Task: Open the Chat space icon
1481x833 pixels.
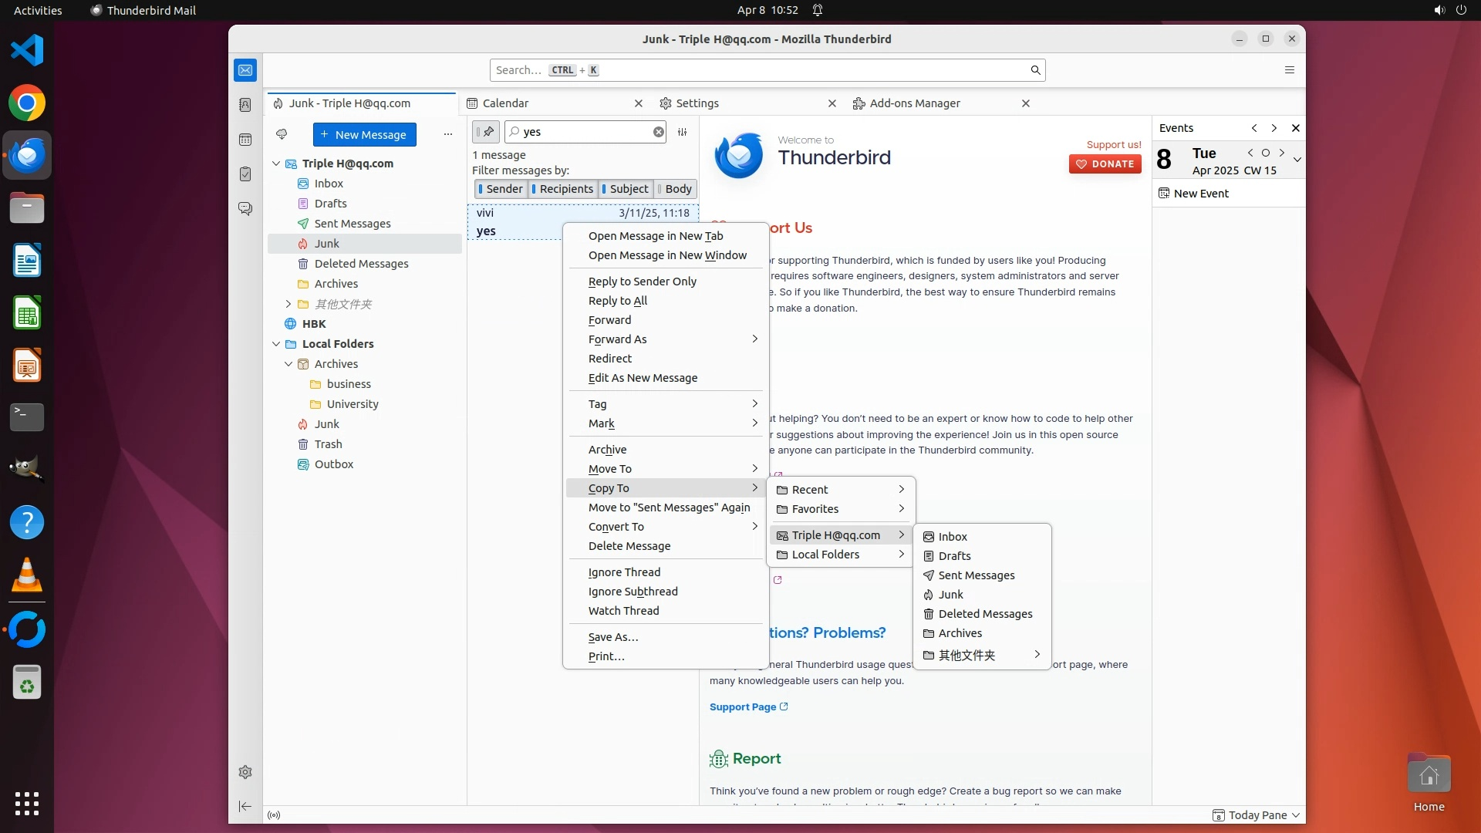Action: (245, 209)
